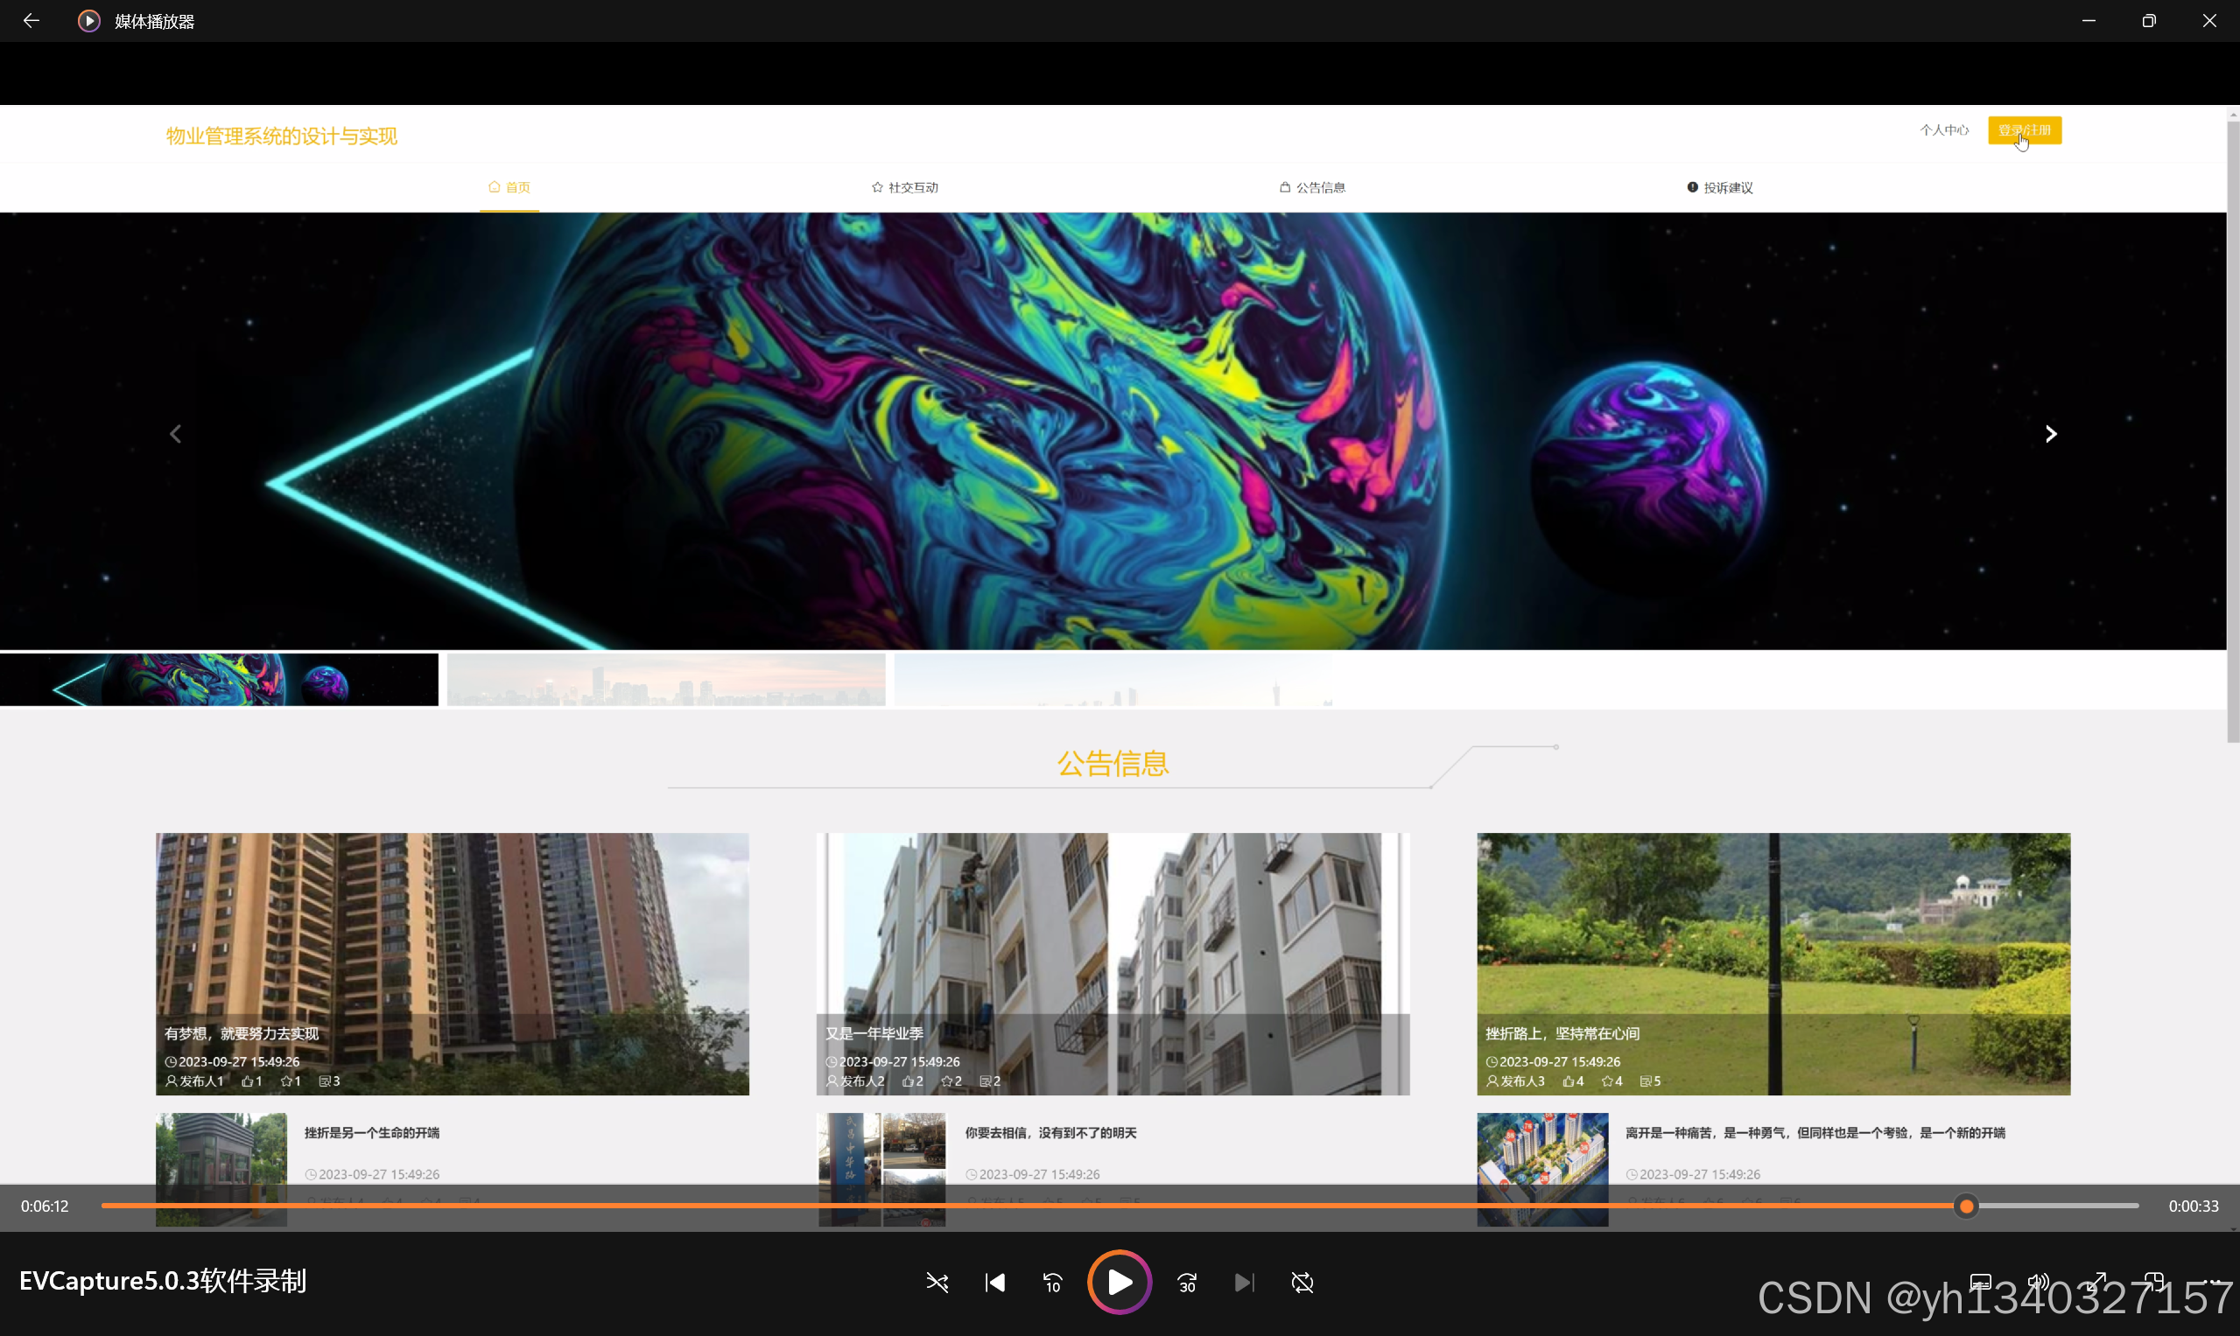Viewport: 2240px width, 1336px height.
Task: Show previous carousel slide
Action: click(x=176, y=434)
